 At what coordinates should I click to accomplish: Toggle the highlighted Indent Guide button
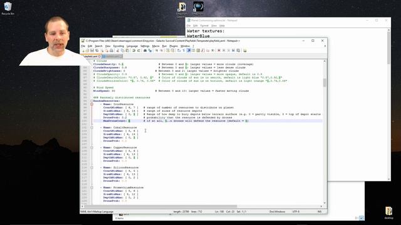tap(189, 51)
